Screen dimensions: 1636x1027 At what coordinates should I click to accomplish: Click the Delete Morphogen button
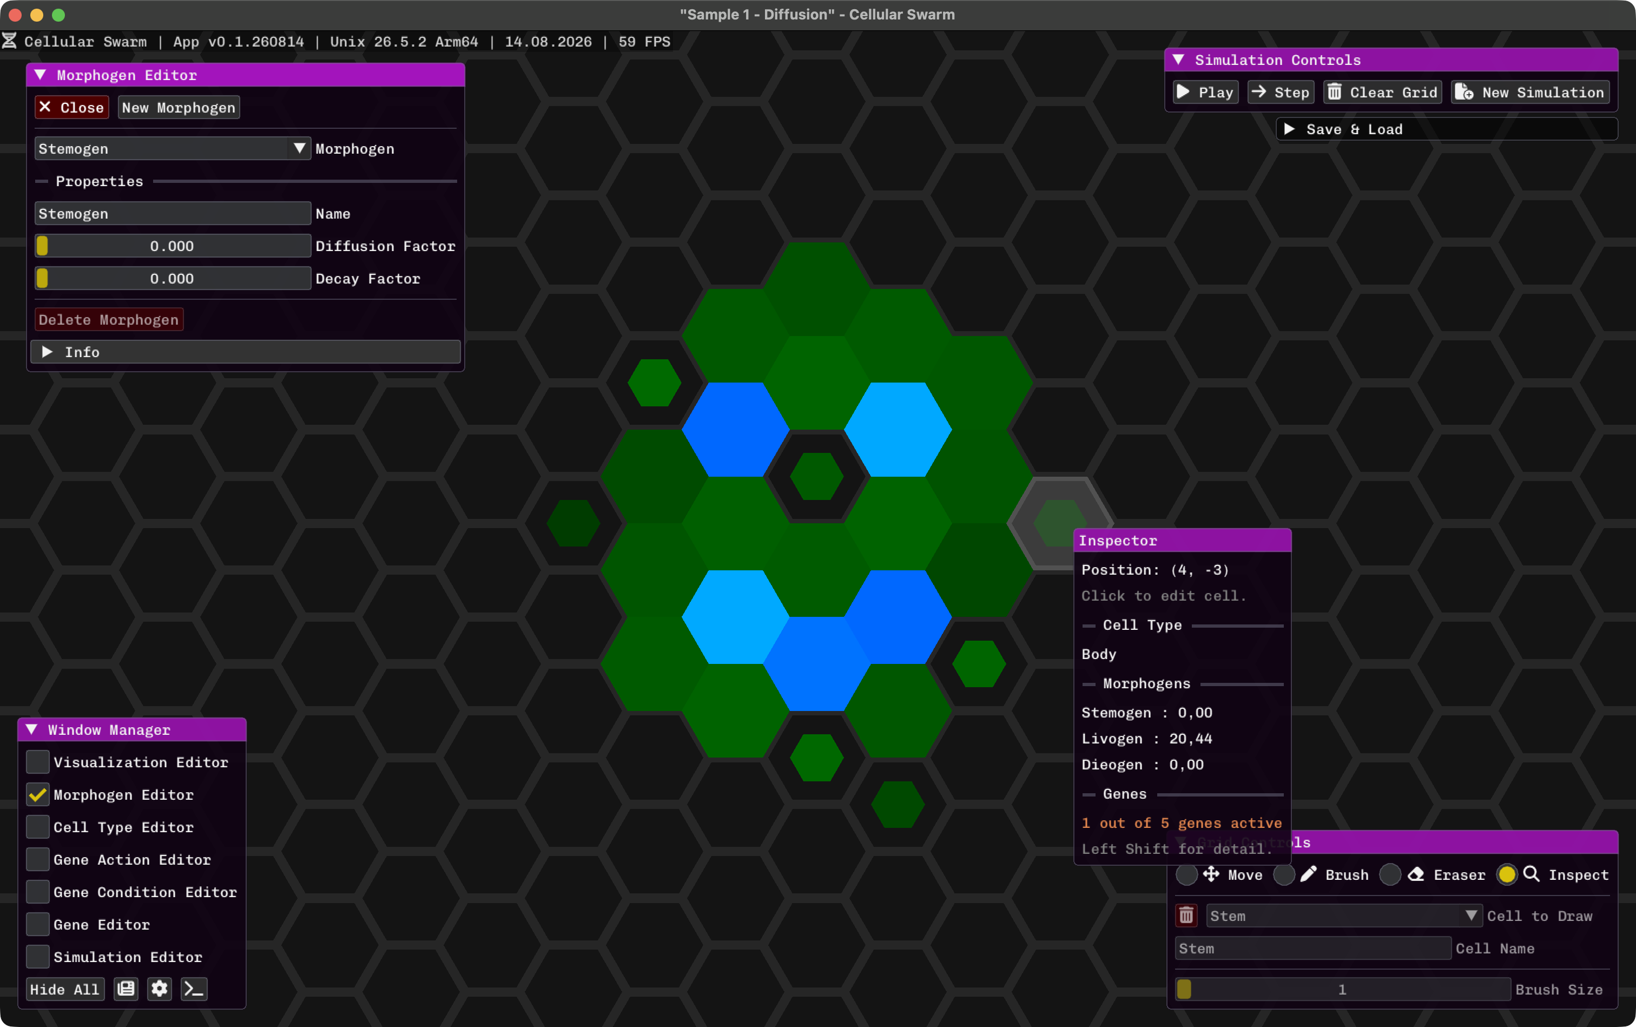109,319
